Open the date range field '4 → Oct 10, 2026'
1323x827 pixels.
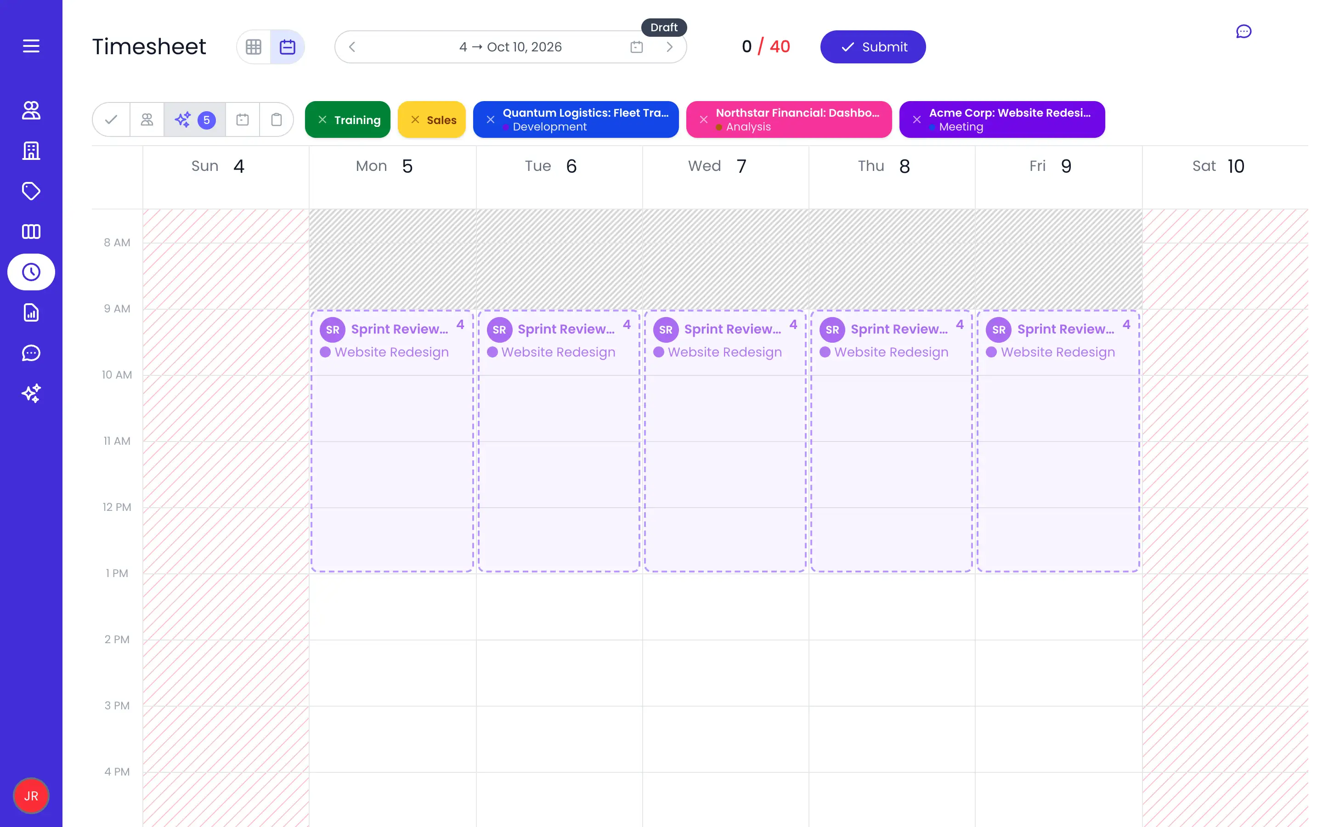(511, 47)
